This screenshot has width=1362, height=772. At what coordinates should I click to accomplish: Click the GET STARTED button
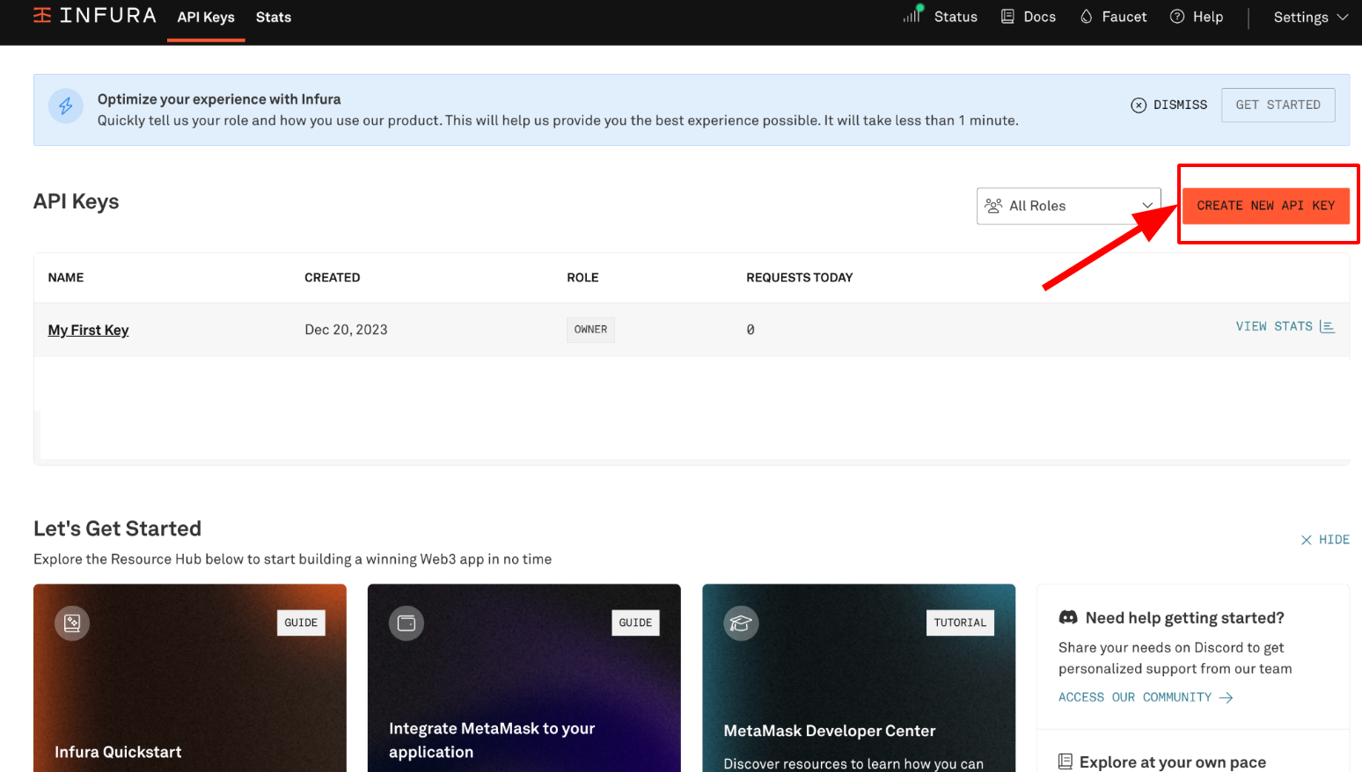click(1278, 105)
